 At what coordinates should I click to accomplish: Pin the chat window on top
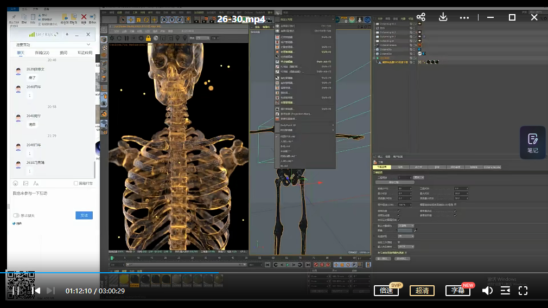click(67, 34)
